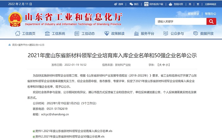Switch font size to 大 (large)
222x139 pixels.
coord(160,64)
